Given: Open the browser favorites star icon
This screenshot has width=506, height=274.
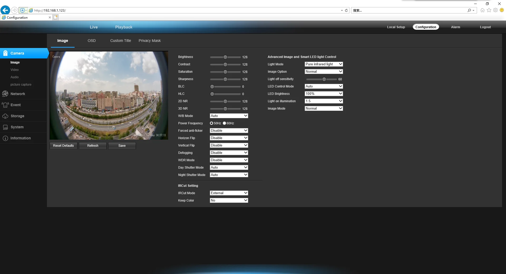Looking at the screenshot, I should pos(489,10).
